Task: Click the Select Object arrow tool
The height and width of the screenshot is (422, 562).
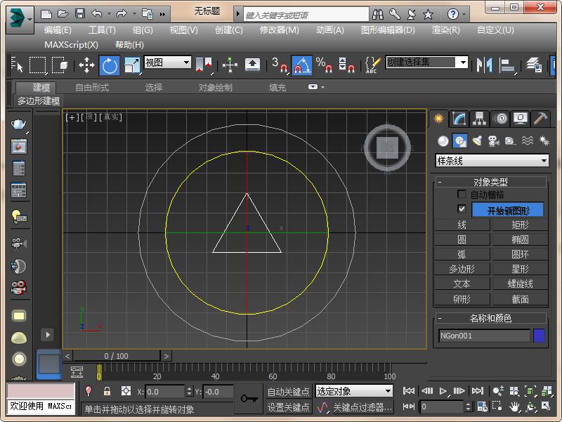Action: (x=17, y=65)
